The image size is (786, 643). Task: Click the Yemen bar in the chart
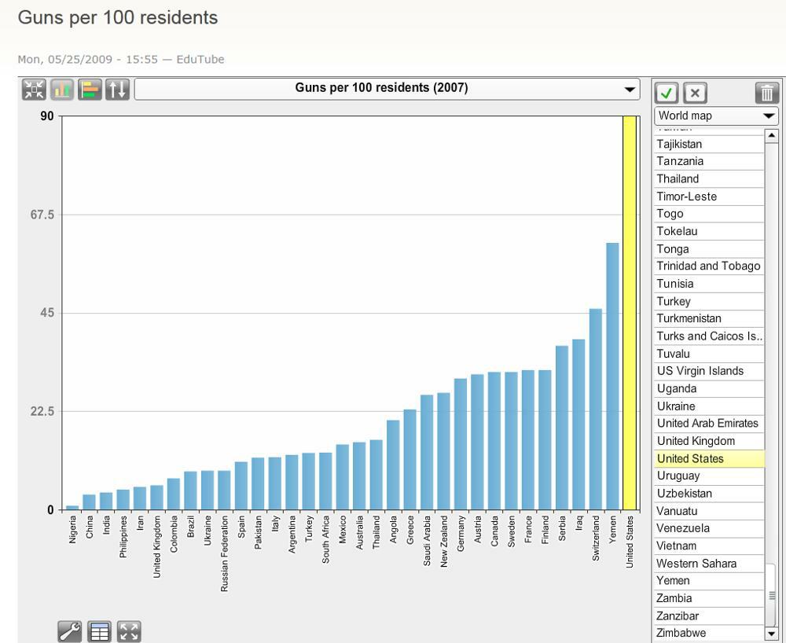(612, 377)
